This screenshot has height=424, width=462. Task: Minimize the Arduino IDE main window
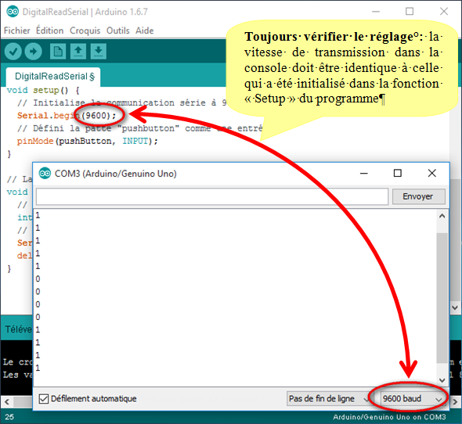[x=376, y=12]
